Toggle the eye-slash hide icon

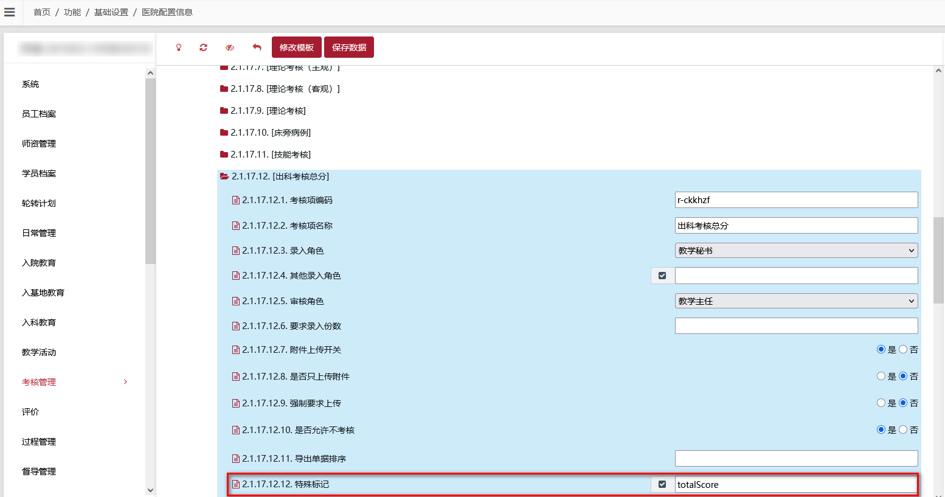click(x=230, y=47)
